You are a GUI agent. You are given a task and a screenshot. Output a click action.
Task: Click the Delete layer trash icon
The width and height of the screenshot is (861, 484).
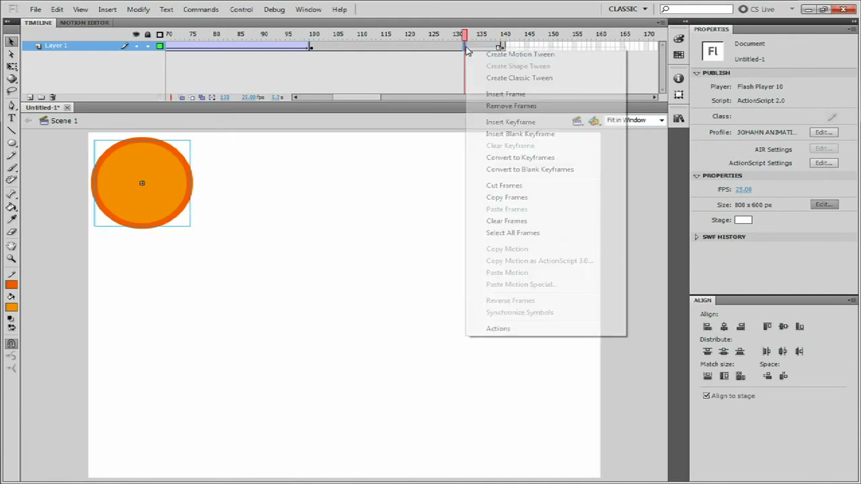coord(53,97)
